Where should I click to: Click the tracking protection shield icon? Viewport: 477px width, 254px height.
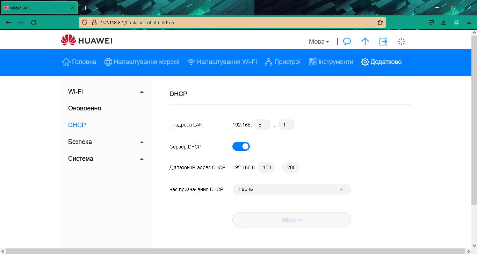click(x=85, y=22)
